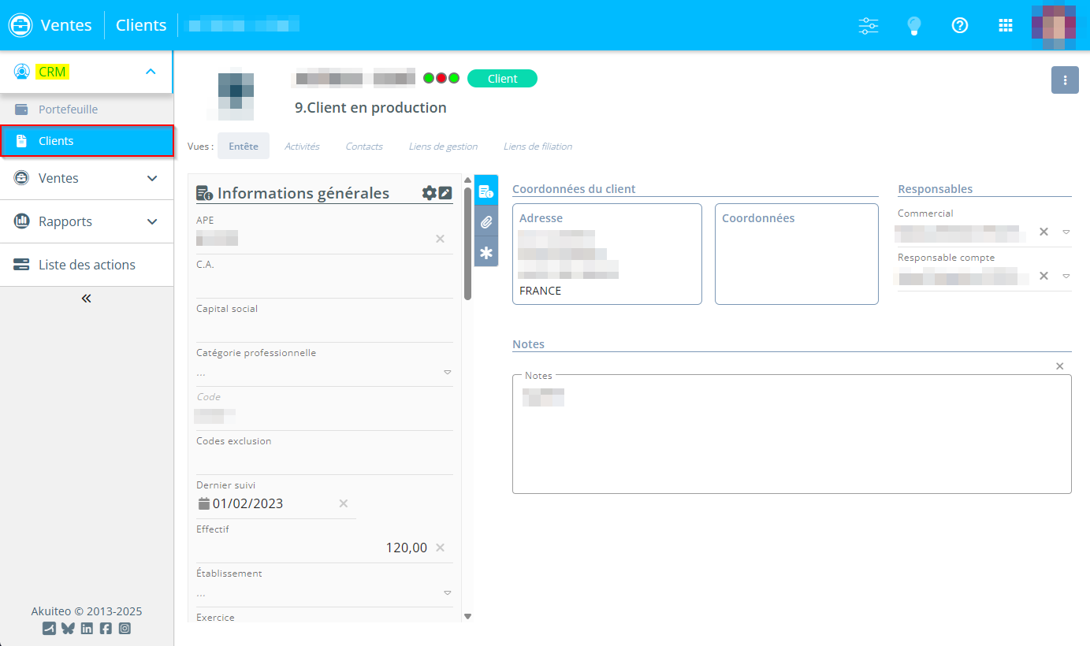Switch to the Activités view tab
1090x646 pixels.
[x=302, y=147]
